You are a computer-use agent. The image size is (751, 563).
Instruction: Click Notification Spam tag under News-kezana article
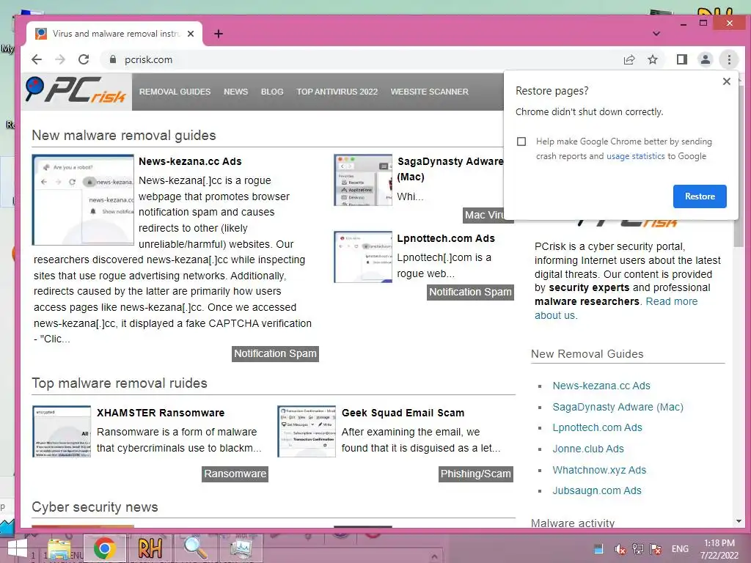275,354
